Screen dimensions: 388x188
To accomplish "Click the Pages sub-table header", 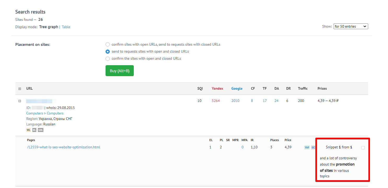I will click(31, 140).
